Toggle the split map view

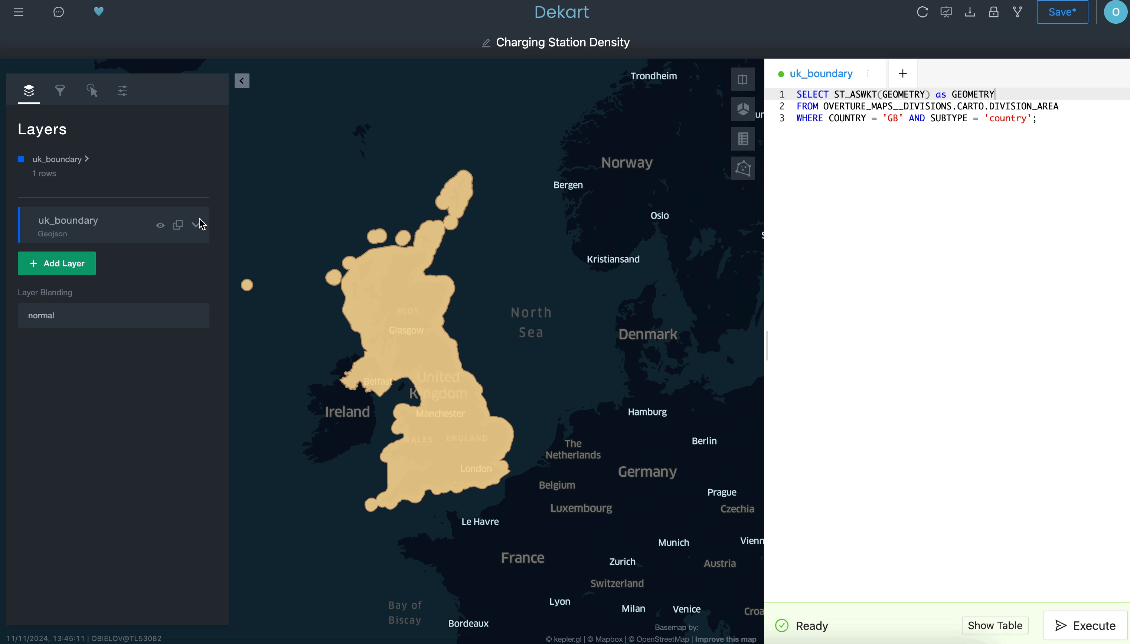[743, 79]
